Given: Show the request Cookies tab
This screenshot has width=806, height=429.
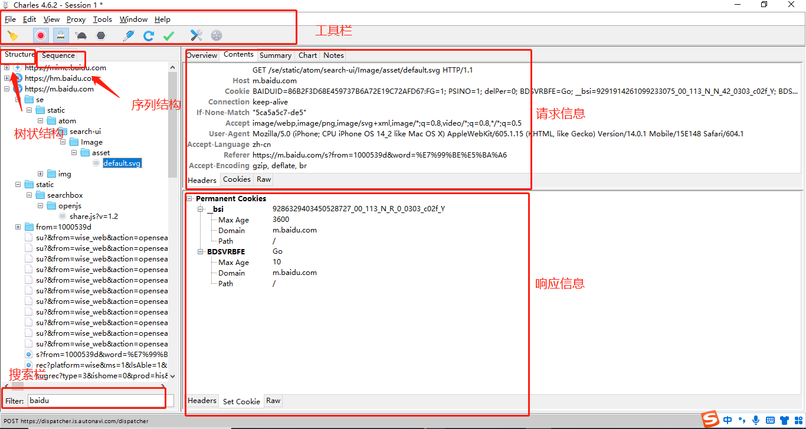Looking at the screenshot, I should click(237, 179).
